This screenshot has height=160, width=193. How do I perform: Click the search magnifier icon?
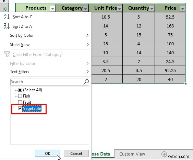point(86,82)
